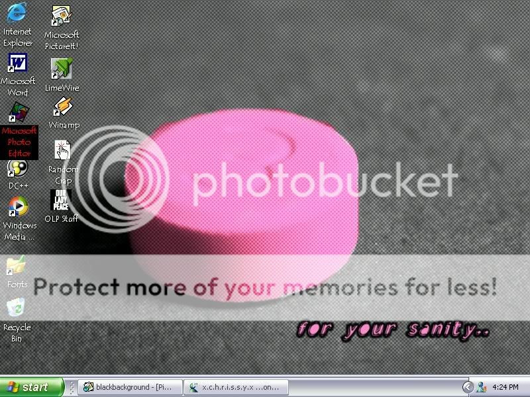Click the Start button

click(x=32, y=387)
